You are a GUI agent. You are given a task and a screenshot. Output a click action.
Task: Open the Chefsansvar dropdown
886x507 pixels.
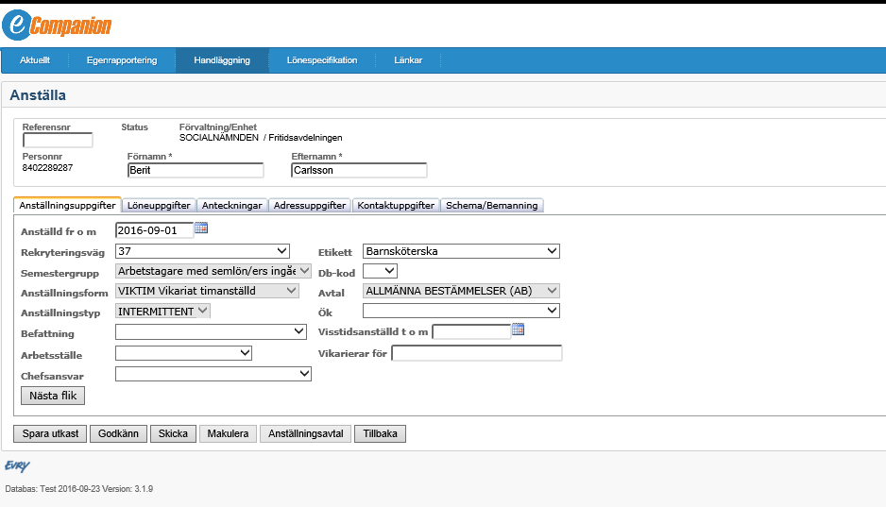click(213, 374)
